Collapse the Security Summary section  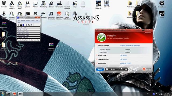click(97, 45)
